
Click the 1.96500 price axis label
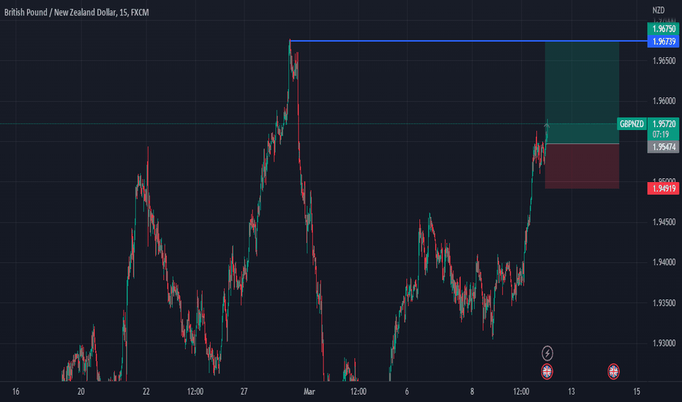pyautogui.click(x=664, y=61)
